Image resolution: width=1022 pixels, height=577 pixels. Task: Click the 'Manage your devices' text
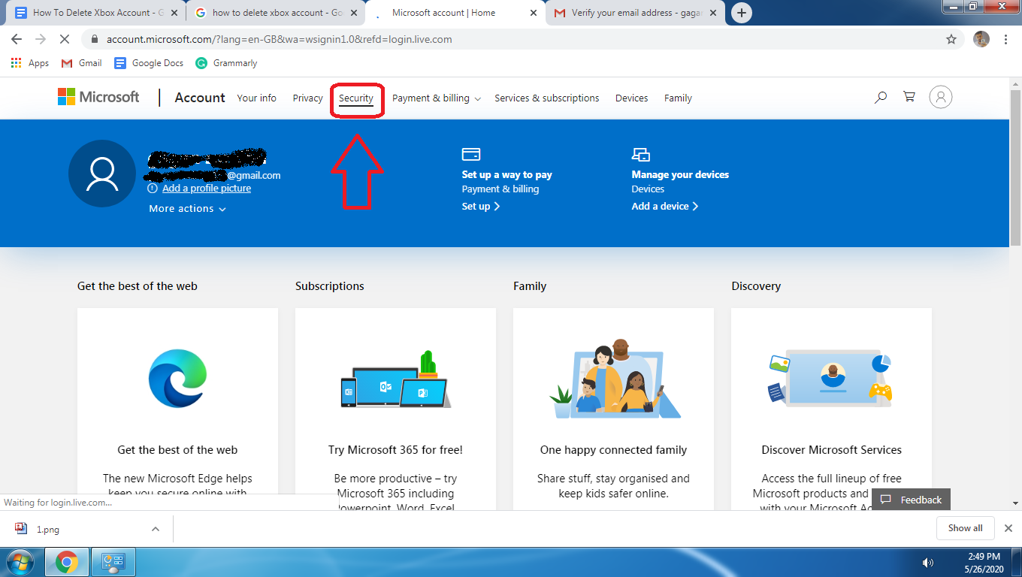[x=680, y=174]
